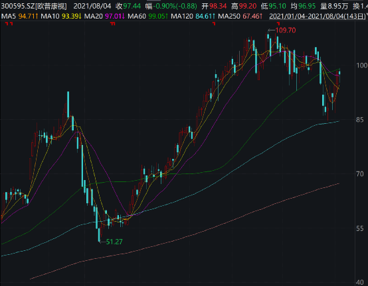Click the down arrow next to MA10 value 93.39
This screenshot has height=286, width=368.
pyautogui.click(x=80, y=16)
